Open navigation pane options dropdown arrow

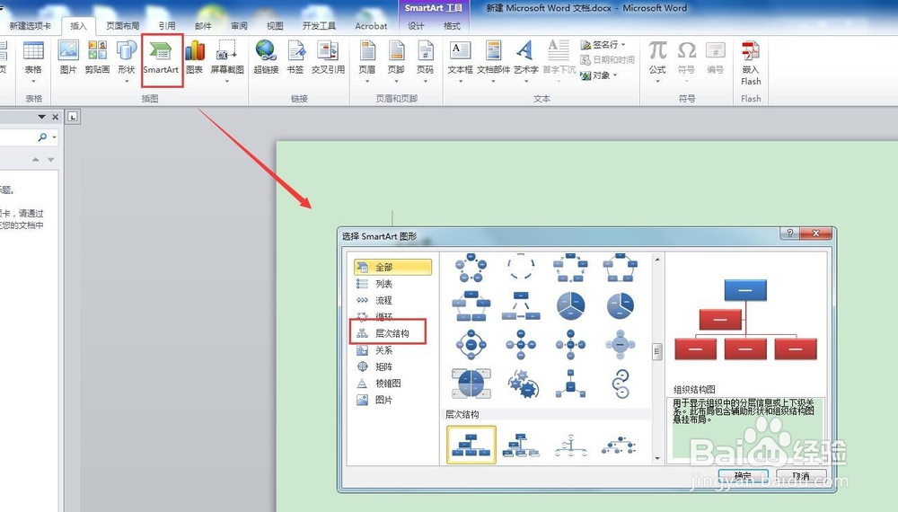(42, 117)
